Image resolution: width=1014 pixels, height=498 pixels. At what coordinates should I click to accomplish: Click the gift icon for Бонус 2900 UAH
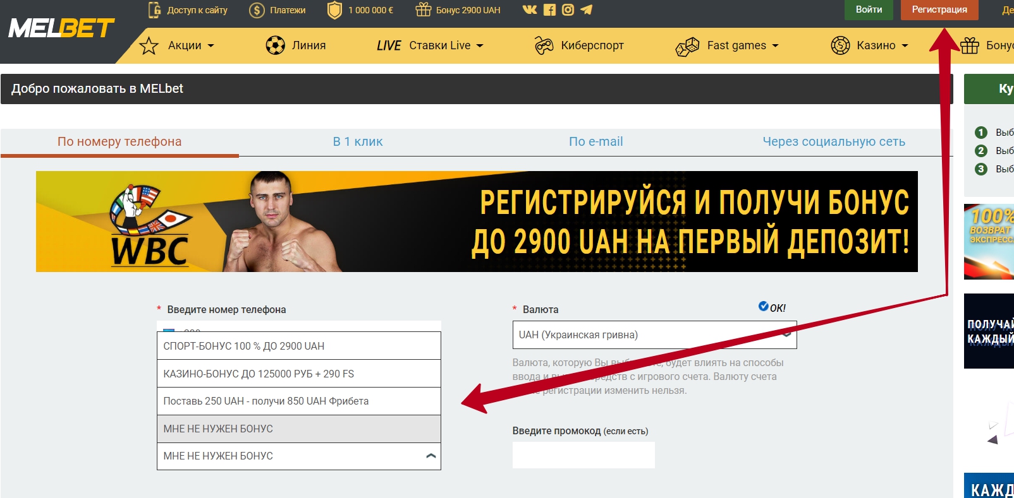point(423,9)
